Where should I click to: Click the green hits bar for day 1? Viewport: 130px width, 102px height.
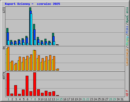point(7,30)
